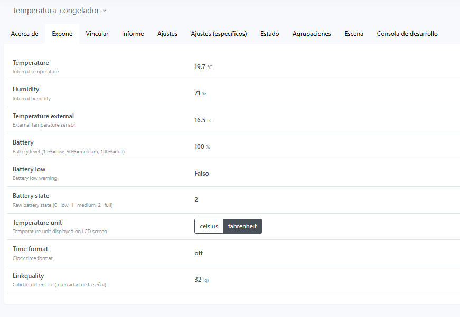Viewport: 460px width, 317px height.
Task: Select the Escena tab
Action: click(354, 34)
